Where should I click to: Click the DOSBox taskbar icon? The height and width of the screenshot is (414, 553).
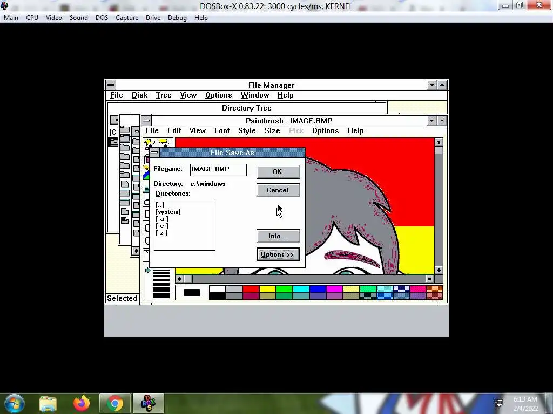tap(148, 403)
